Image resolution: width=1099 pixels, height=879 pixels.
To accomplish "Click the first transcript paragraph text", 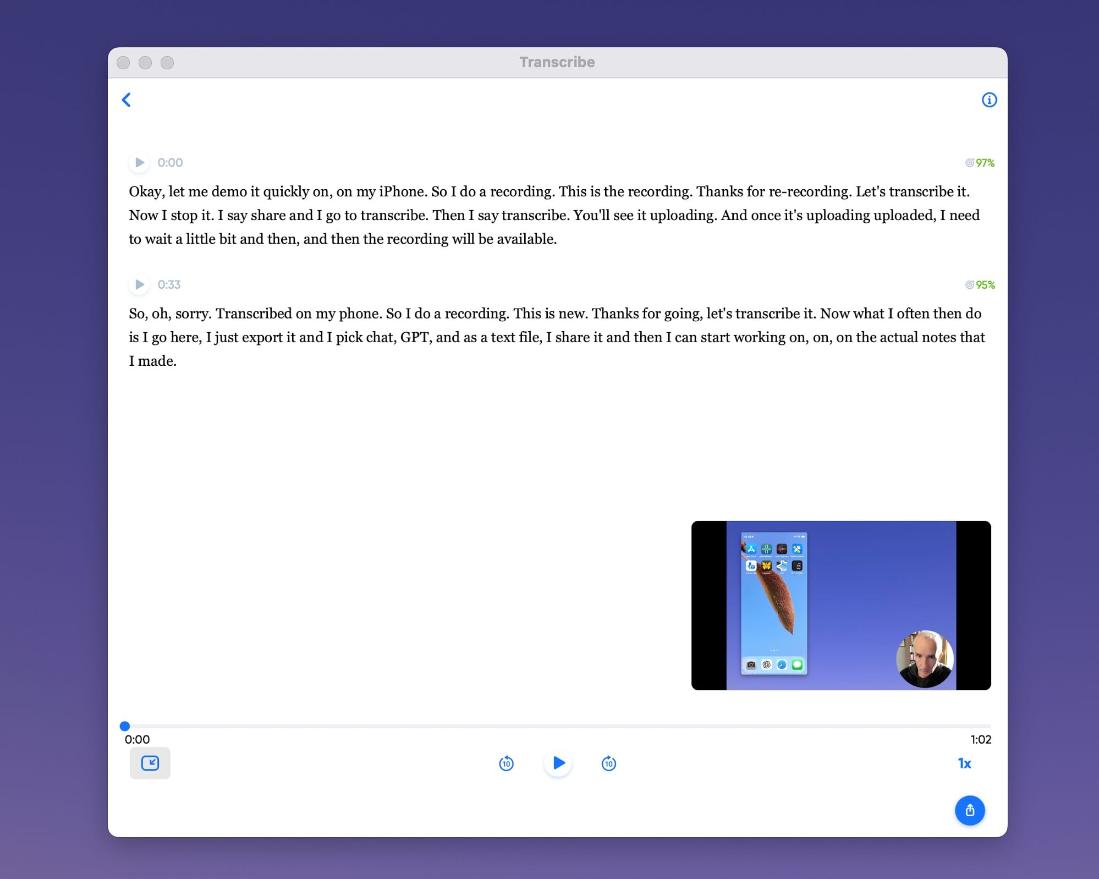I will (x=550, y=215).
